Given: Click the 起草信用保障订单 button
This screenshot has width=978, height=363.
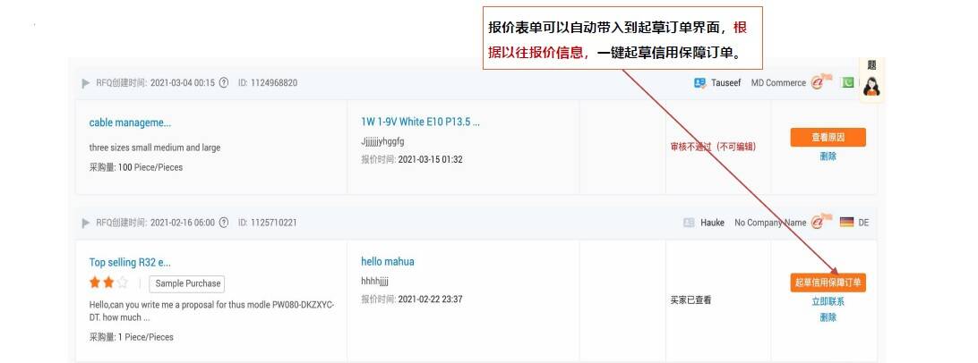Looking at the screenshot, I should pyautogui.click(x=828, y=283).
